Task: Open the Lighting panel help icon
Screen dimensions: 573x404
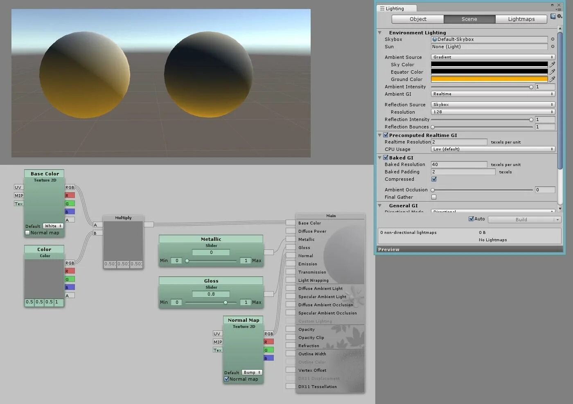Action: (x=553, y=16)
